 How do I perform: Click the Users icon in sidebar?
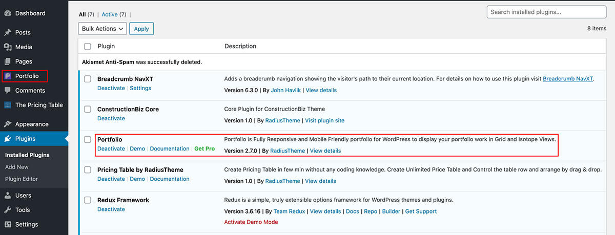(x=8, y=196)
